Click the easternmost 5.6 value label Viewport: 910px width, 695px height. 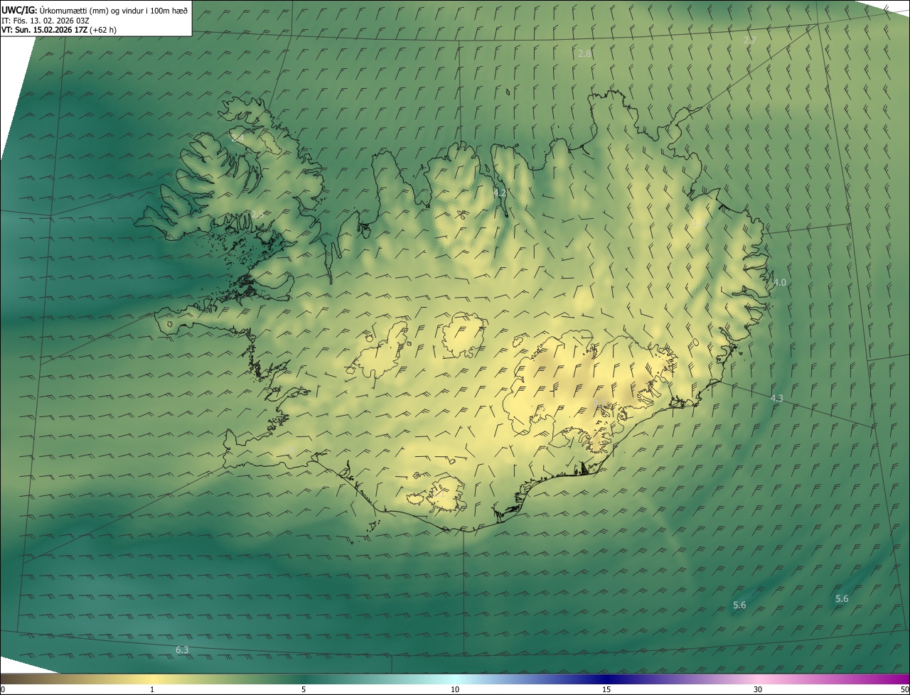point(842,599)
